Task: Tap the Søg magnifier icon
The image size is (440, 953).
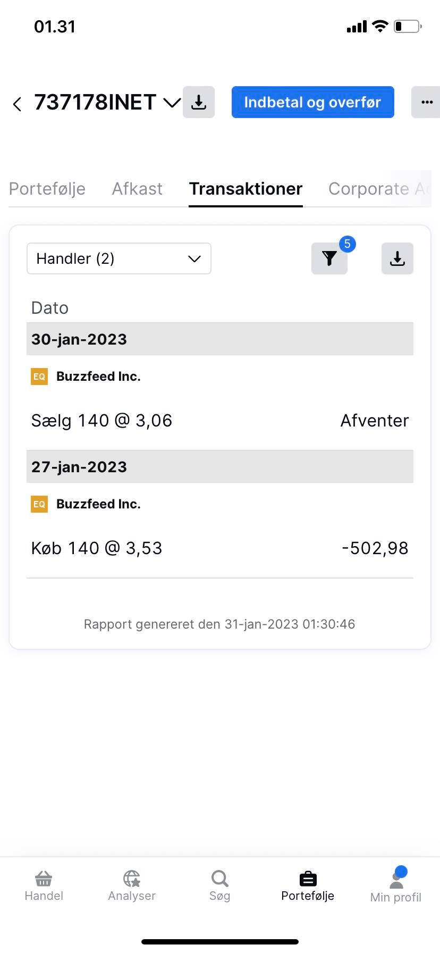Action: click(219, 879)
